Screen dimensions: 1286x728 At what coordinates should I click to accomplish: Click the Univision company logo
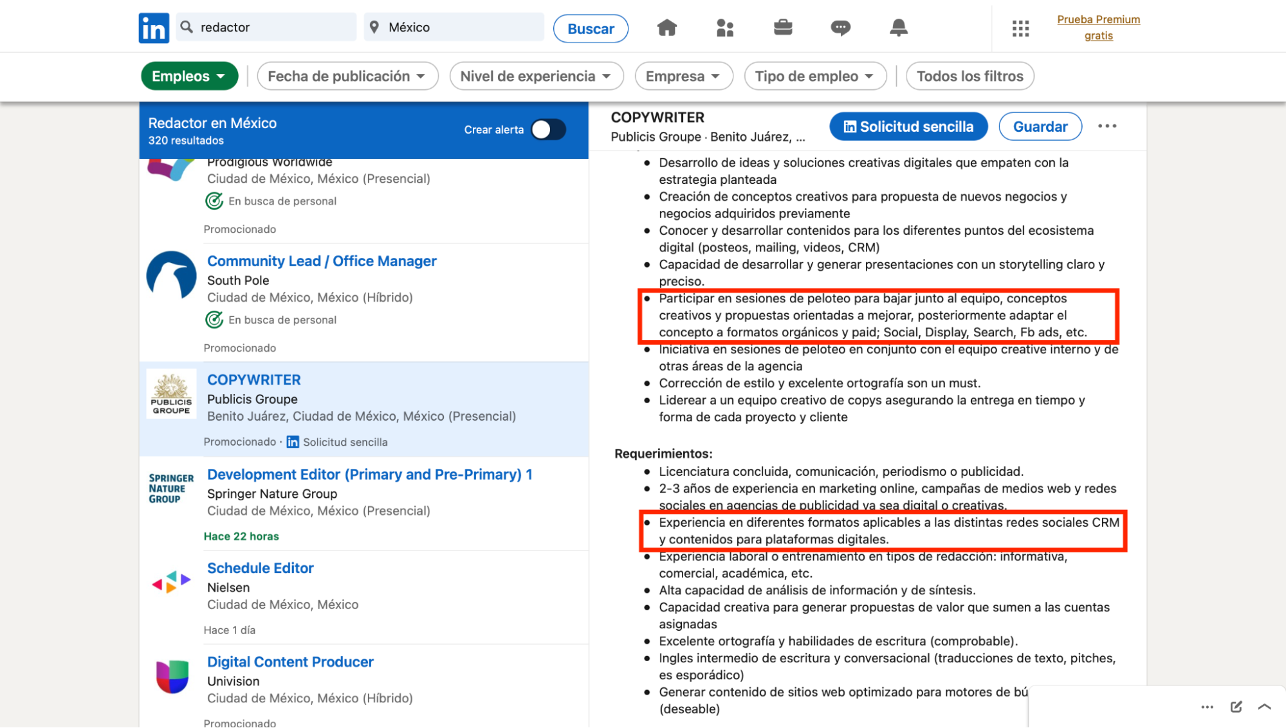click(172, 677)
